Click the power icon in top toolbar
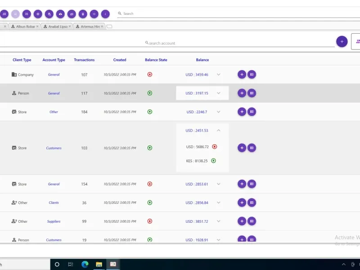This screenshot has width=360, height=270. (94, 14)
